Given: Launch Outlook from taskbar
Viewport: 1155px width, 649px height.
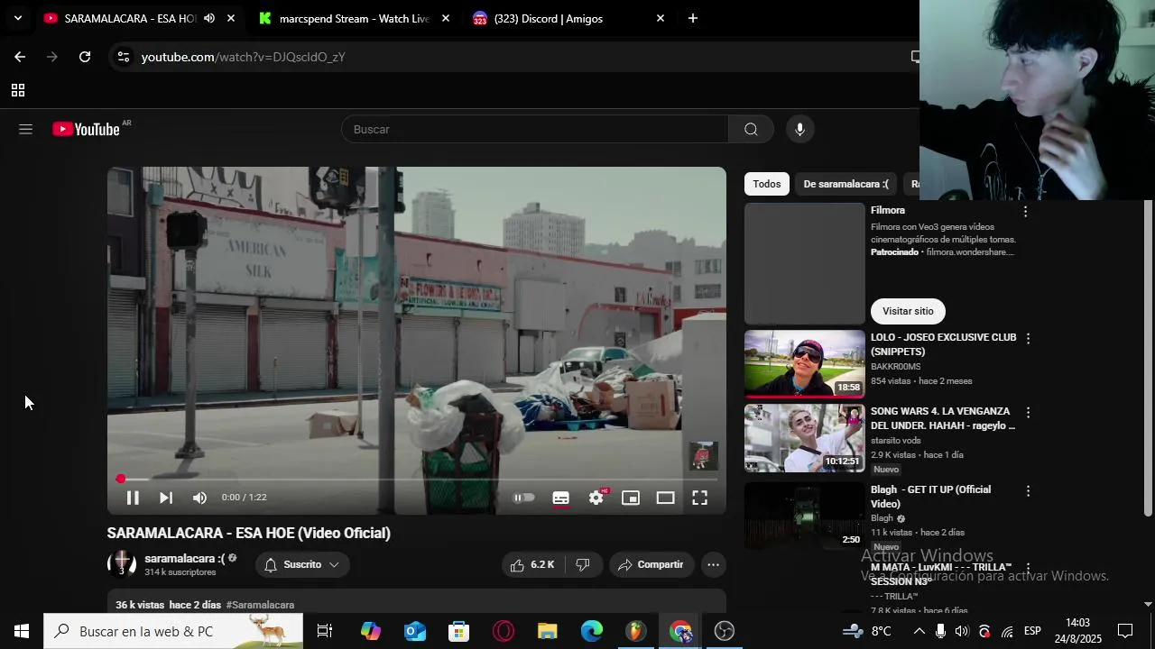Looking at the screenshot, I should tap(415, 631).
